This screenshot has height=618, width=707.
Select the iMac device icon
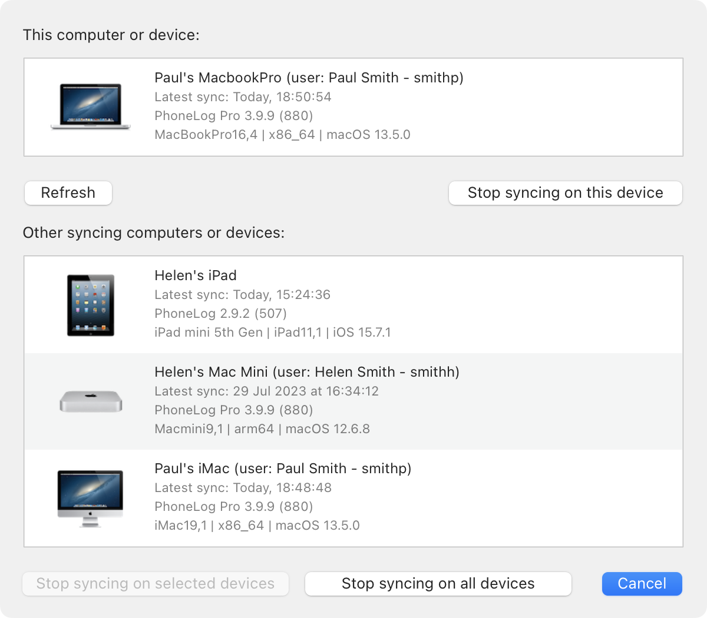(90, 498)
